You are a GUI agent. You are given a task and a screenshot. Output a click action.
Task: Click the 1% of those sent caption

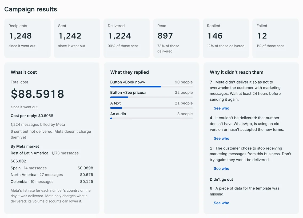(270, 46)
